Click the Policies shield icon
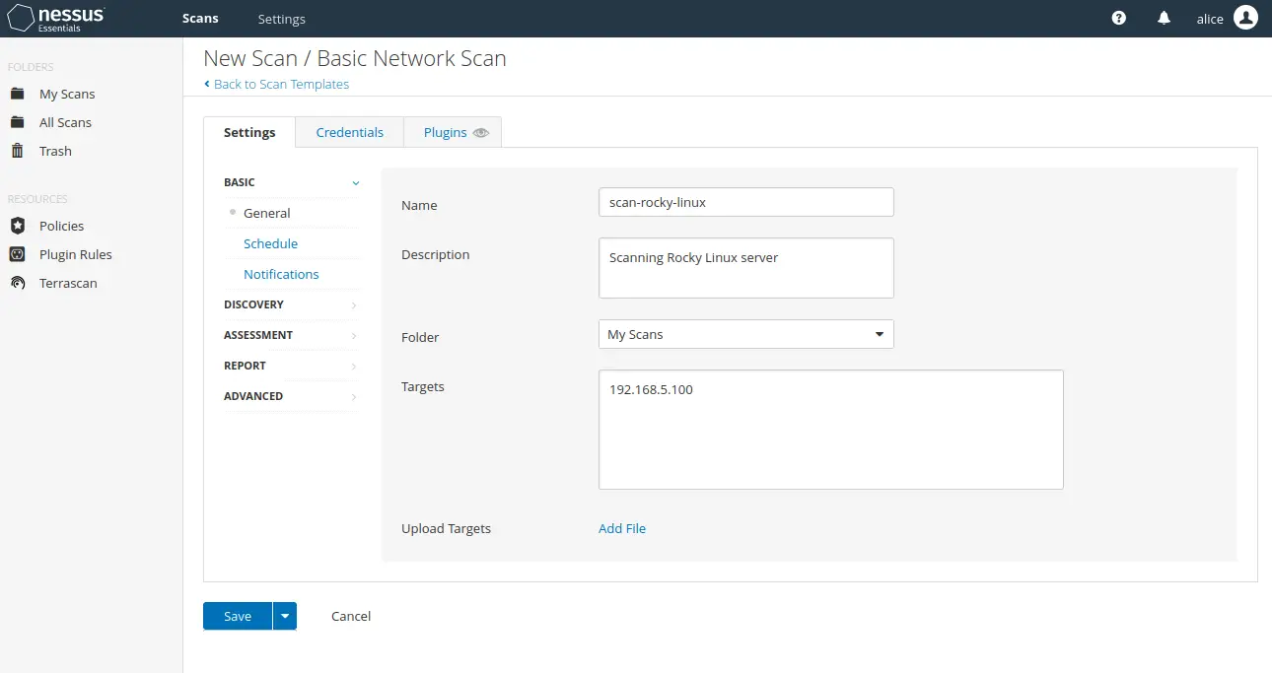This screenshot has height=673, width=1272. [17, 226]
